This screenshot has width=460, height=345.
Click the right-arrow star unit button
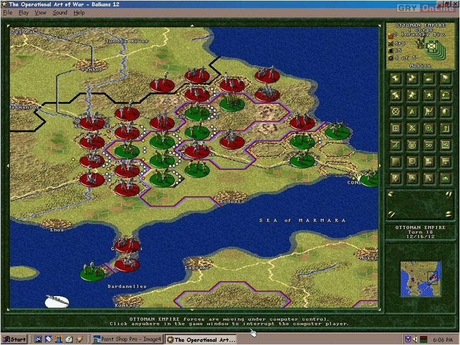[x=412, y=78]
